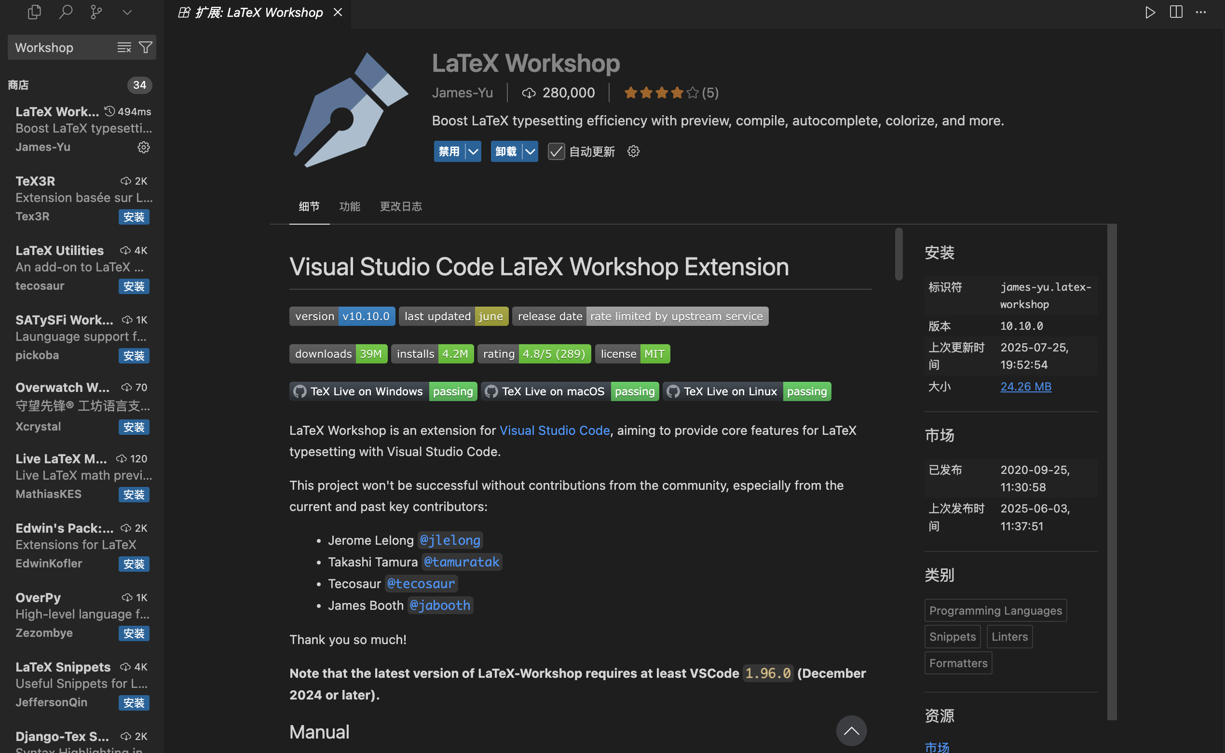Open TeX Live on Linux passing badge
Screen dimensions: 1225x753
coord(747,391)
